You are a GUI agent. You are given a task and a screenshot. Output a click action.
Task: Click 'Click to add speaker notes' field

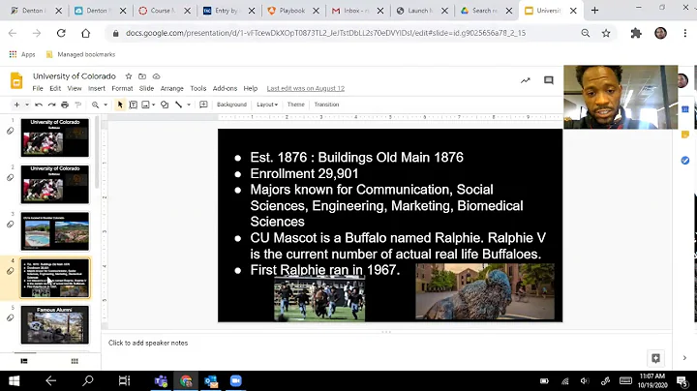(148, 343)
